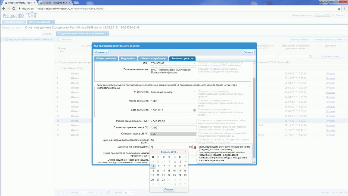The image size is (348, 196).
Task: Click Срок кредита field with 60
Action: pos(173,140)
